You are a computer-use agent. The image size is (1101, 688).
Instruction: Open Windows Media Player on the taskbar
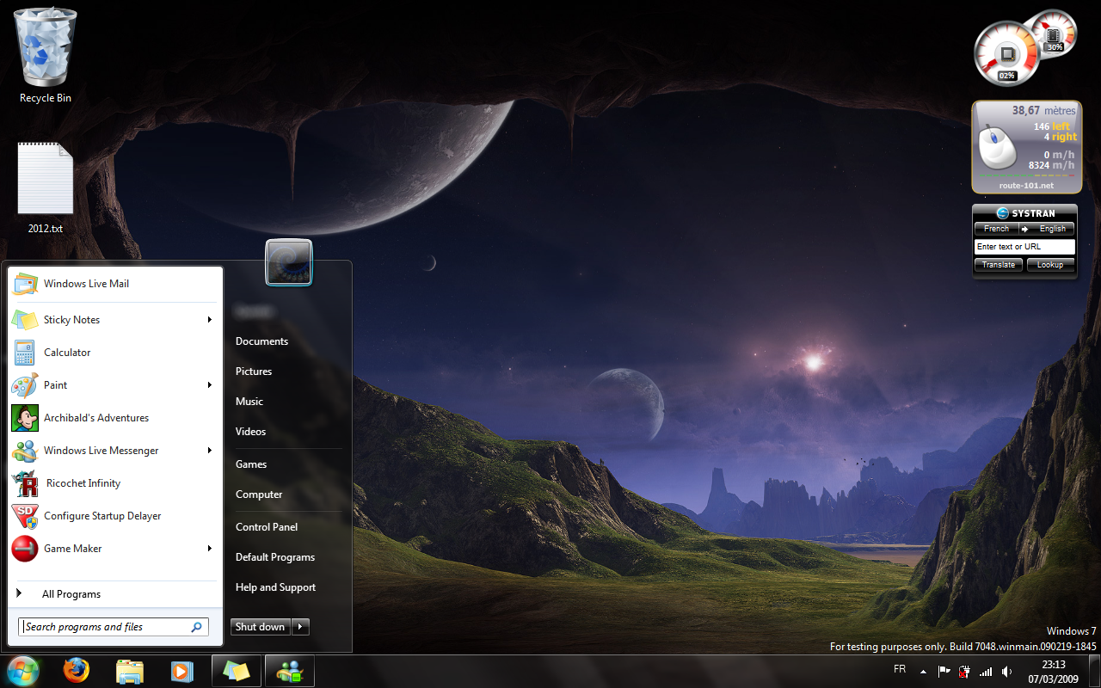click(181, 672)
